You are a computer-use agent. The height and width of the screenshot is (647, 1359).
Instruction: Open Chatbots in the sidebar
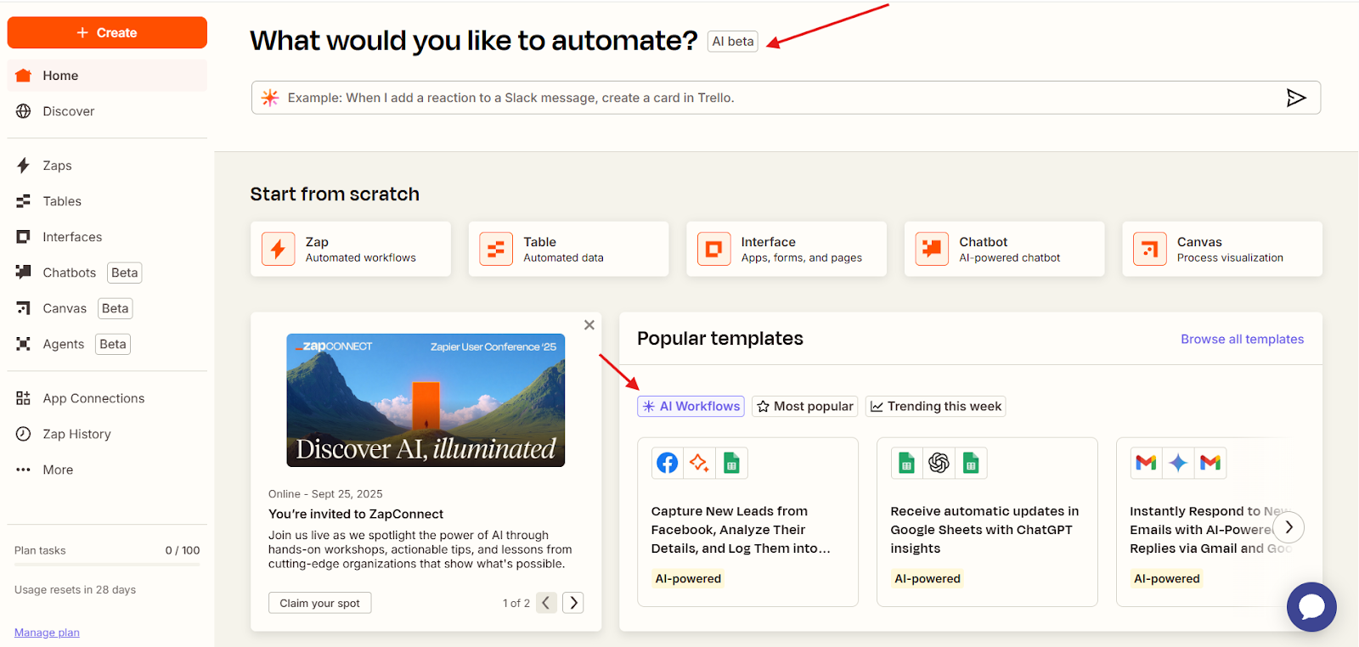pos(69,273)
